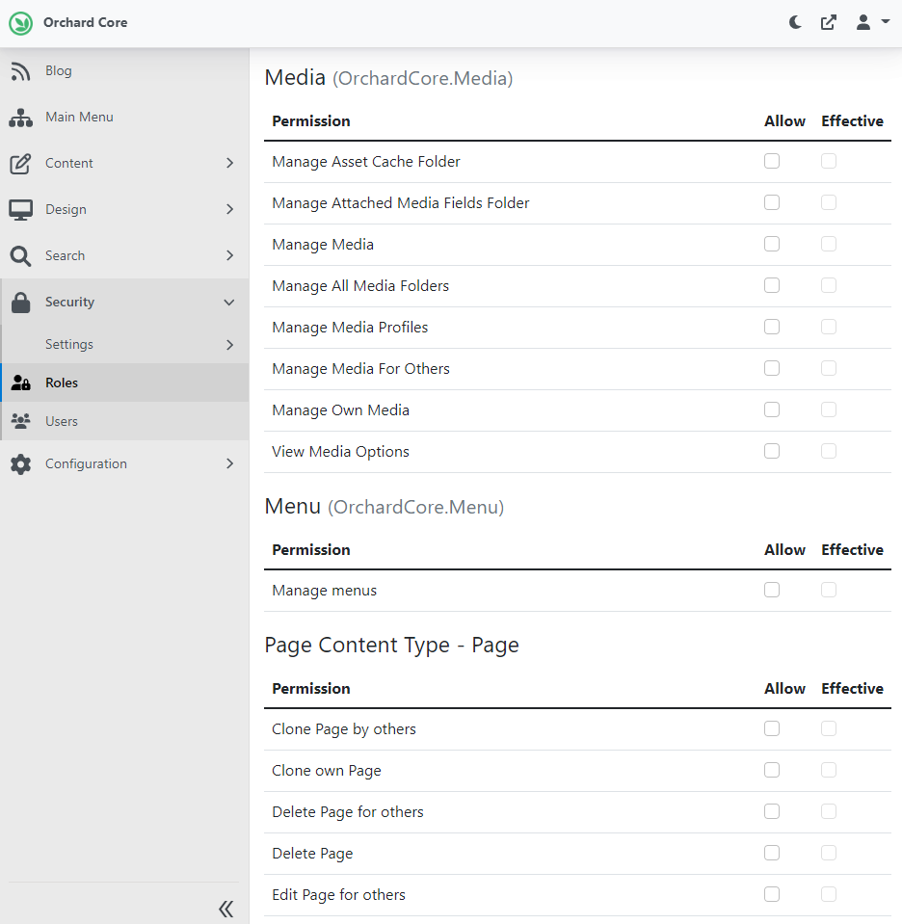Allow Clone Page by others
Viewport: 902px width, 924px height.
(772, 728)
